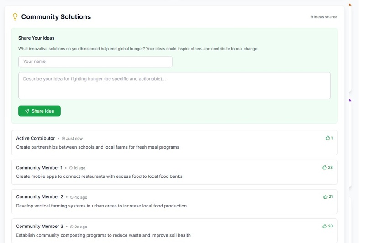Click the 9 ideas shared counter

[324, 17]
